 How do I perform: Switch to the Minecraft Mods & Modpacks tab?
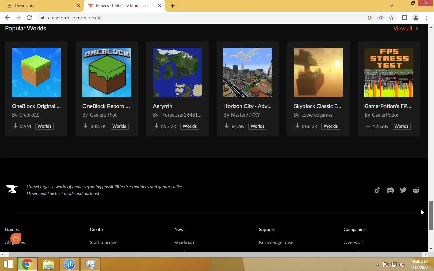point(125,6)
